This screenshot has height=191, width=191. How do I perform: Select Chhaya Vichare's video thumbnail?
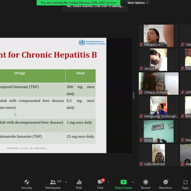click(159, 83)
